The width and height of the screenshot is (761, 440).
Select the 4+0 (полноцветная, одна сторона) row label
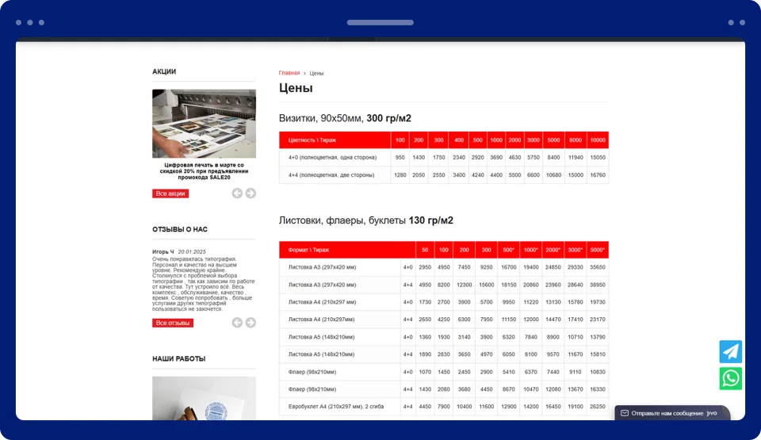[x=335, y=157]
